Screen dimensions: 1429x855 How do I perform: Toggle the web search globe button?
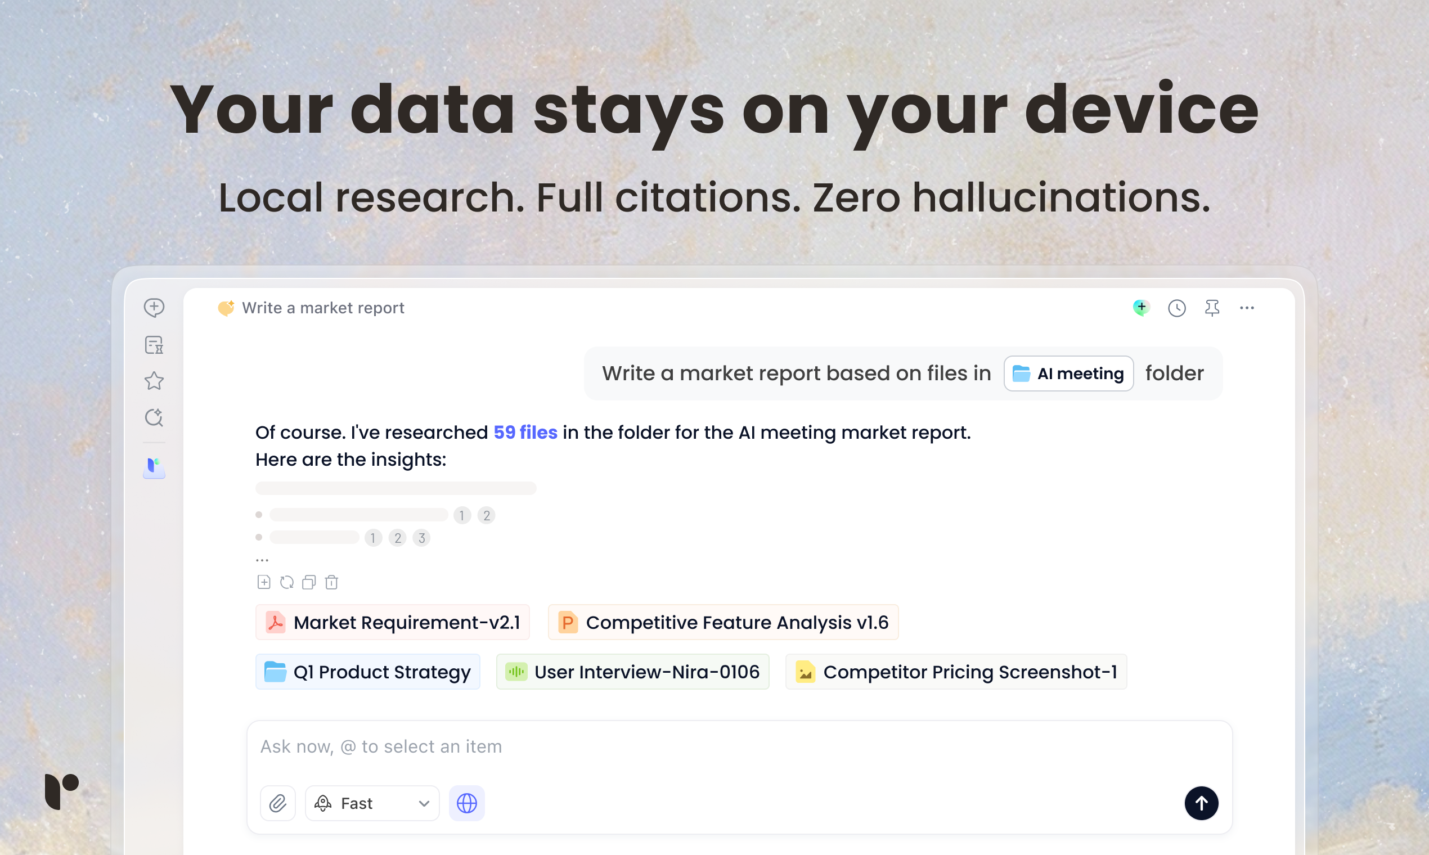(x=466, y=803)
